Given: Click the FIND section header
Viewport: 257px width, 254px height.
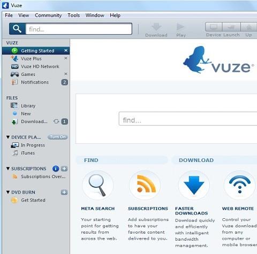Looking at the screenshot, I should pyautogui.click(x=122, y=160).
